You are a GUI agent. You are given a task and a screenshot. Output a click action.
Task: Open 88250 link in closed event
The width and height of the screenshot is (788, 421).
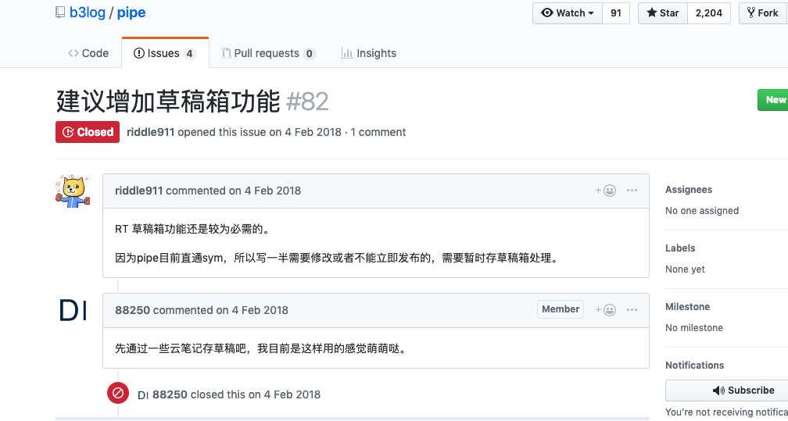pos(170,394)
